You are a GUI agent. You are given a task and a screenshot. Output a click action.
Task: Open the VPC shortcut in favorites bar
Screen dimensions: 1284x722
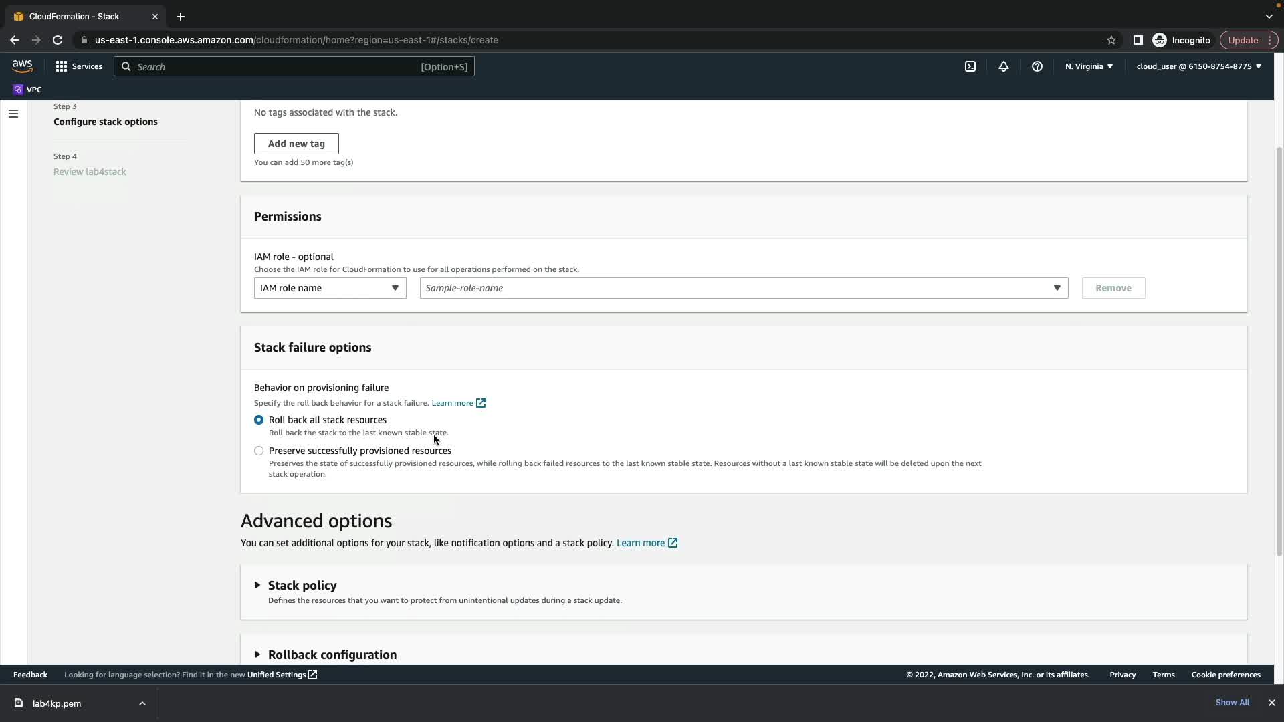point(27,90)
